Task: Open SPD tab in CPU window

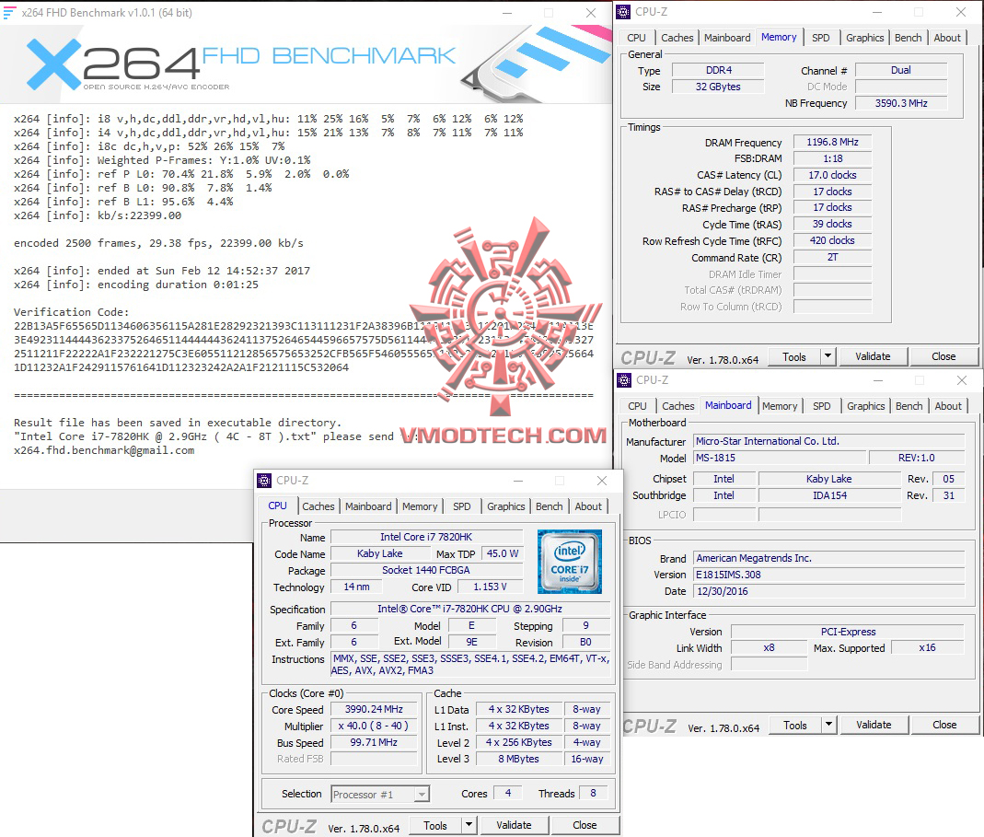Action: (x=462, y=506)
